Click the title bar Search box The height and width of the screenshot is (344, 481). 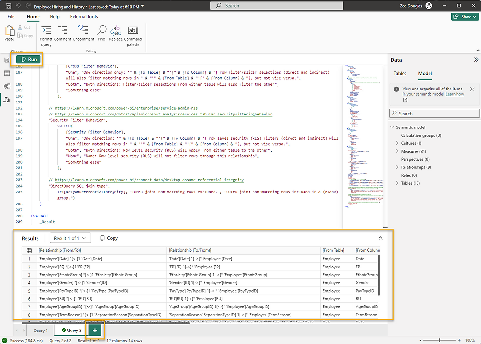click(x=277, y=5)
